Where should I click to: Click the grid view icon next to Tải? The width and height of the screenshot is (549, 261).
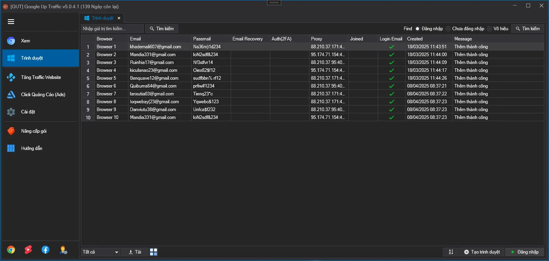coord(154,252)
